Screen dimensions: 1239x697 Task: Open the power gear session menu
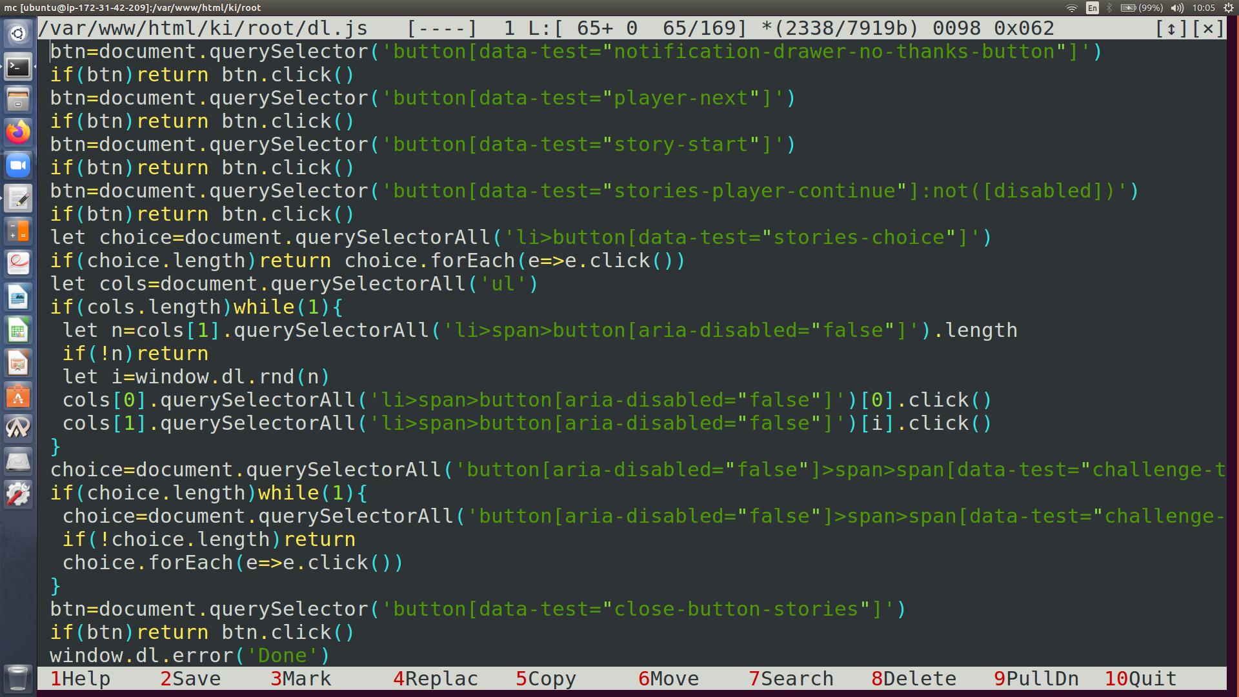click(1229, 8)
